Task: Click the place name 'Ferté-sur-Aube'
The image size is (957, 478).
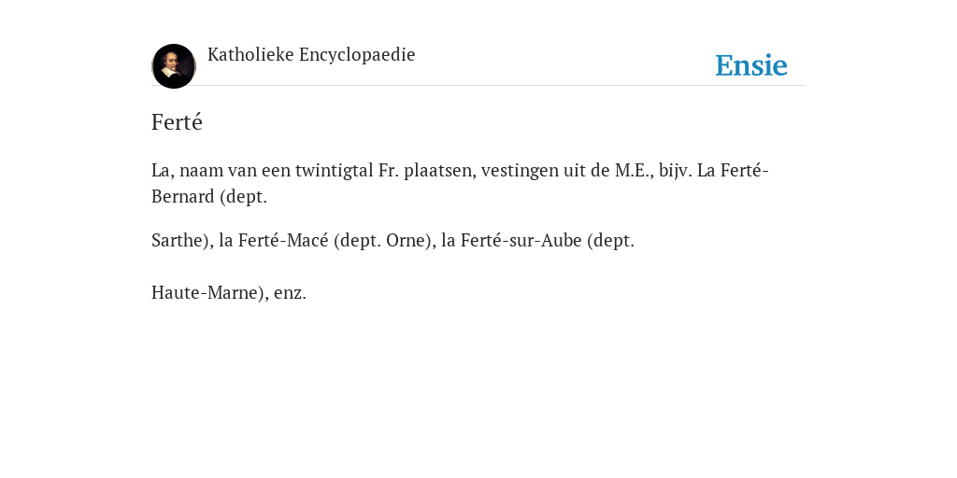Action: click(521, 241)
